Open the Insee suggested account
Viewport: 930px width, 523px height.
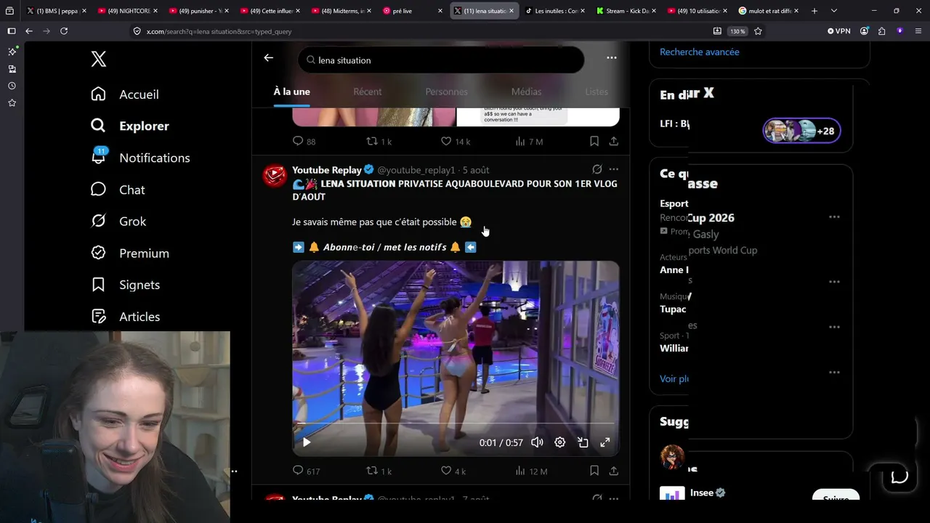coord(701,492)
